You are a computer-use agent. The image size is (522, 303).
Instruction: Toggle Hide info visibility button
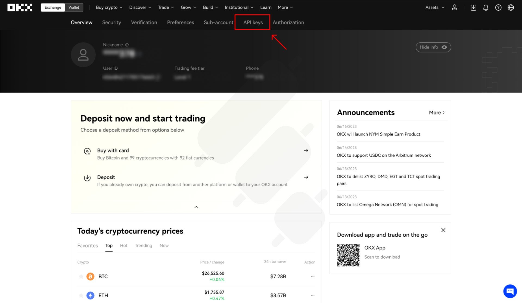tap(432, 47)
